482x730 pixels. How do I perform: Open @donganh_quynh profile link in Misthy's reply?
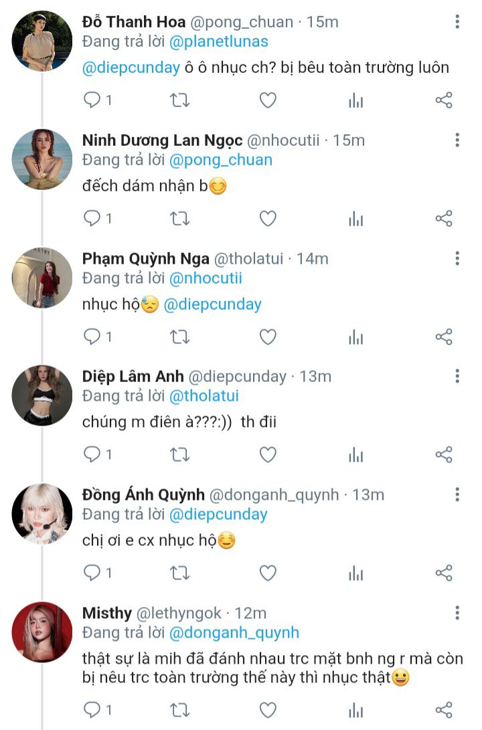click(x=234, y=633)
